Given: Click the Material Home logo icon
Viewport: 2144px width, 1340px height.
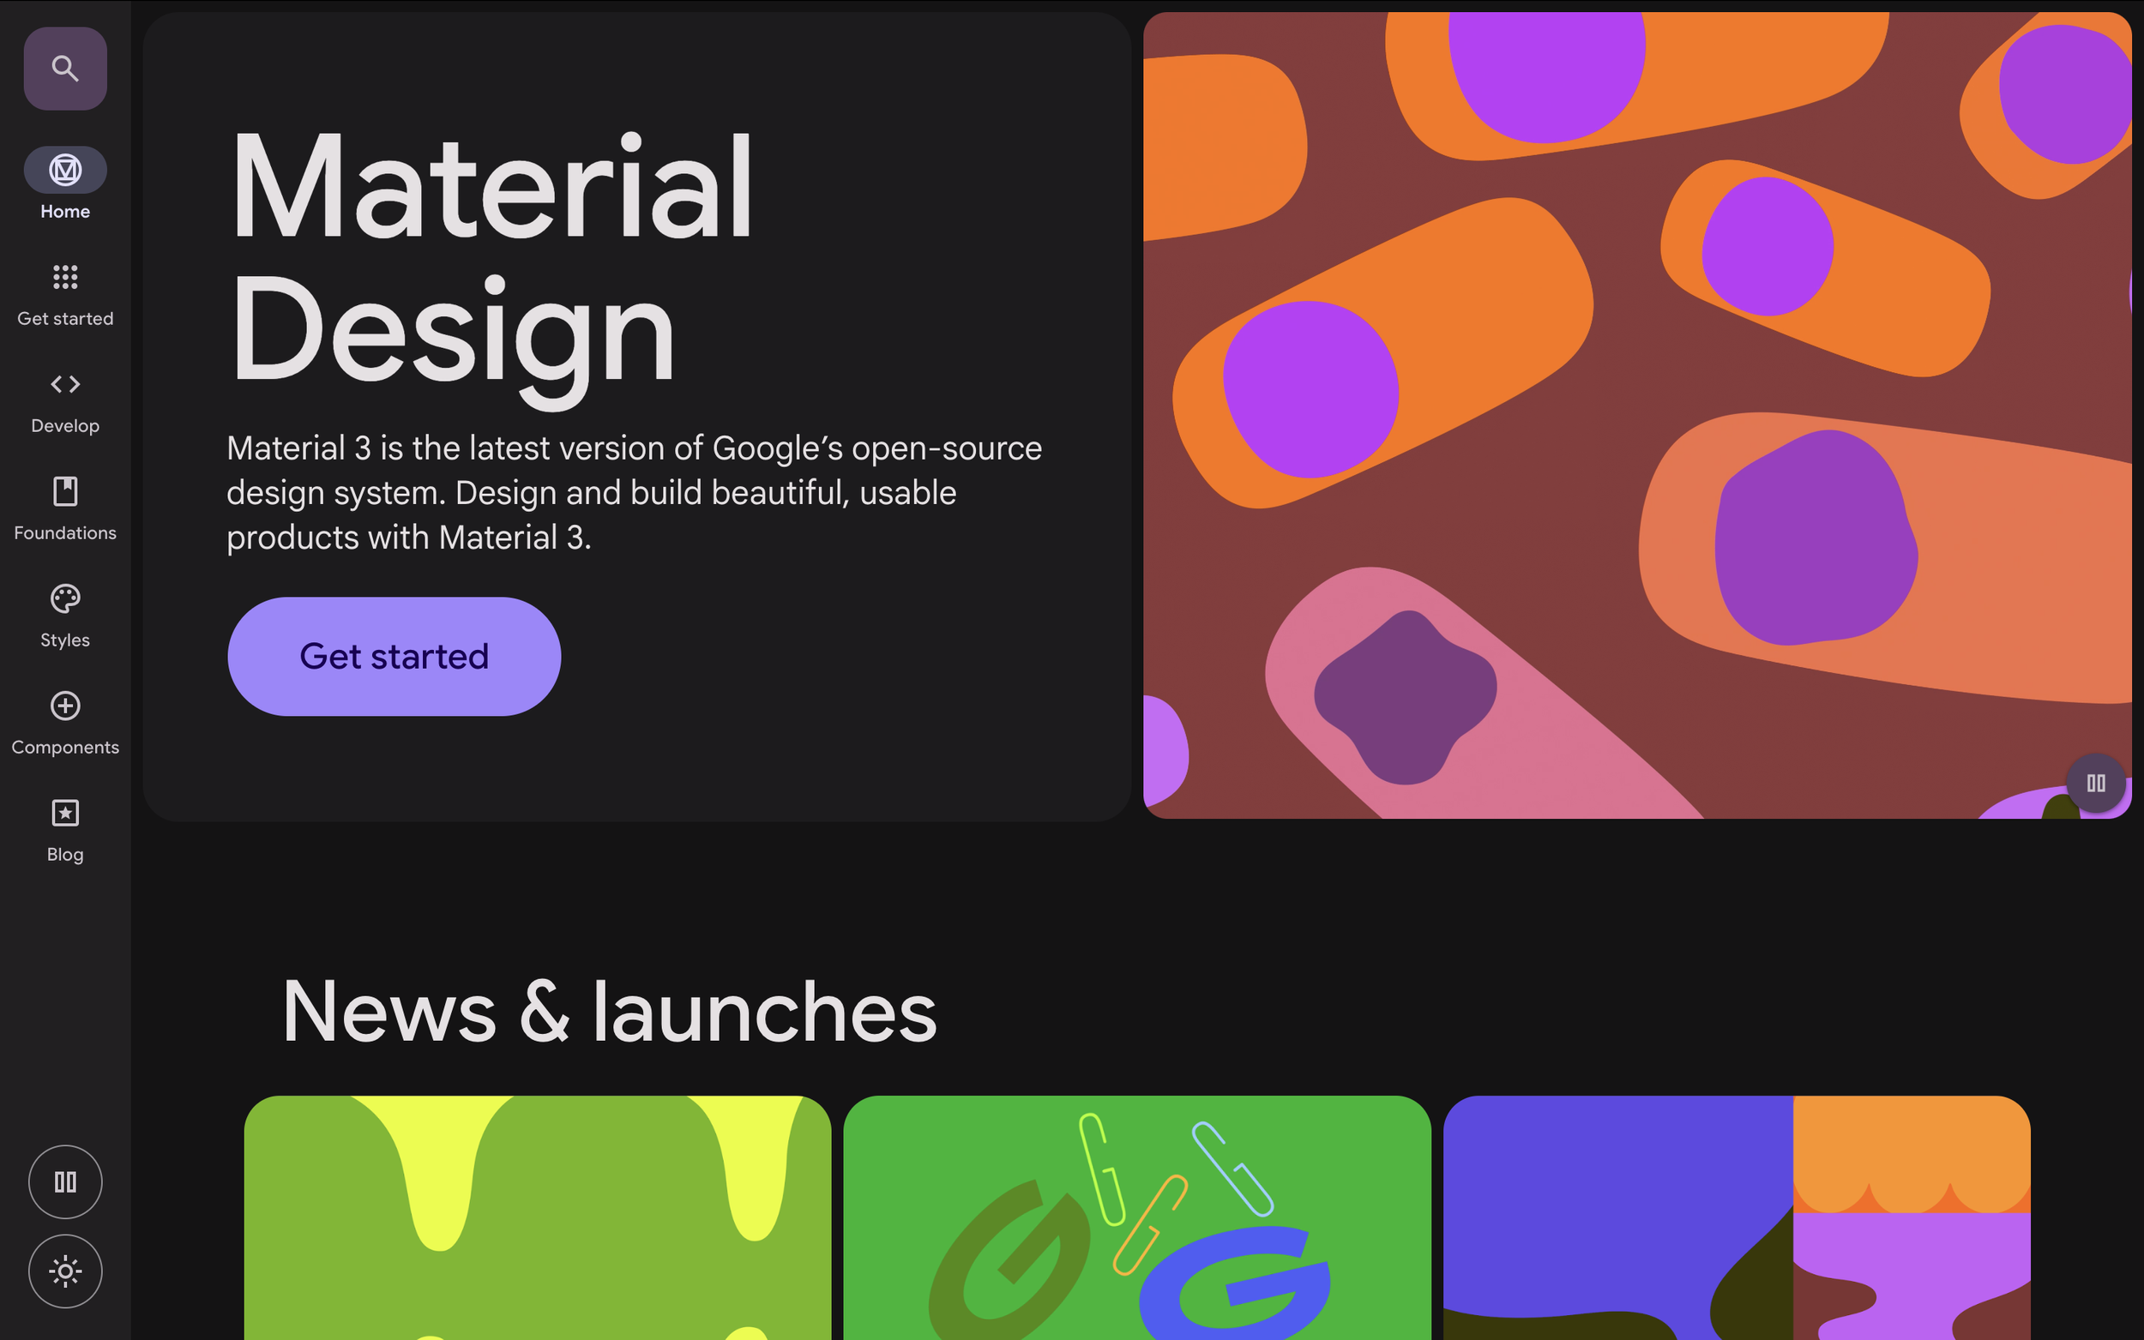Looking at the screenshot, I should pyautogui.click(x=64, y=169).
